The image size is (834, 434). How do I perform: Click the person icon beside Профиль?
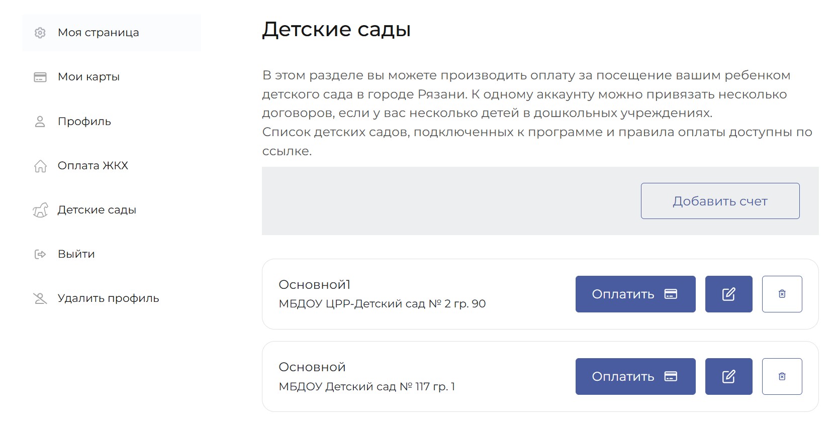tap(40, 122)
